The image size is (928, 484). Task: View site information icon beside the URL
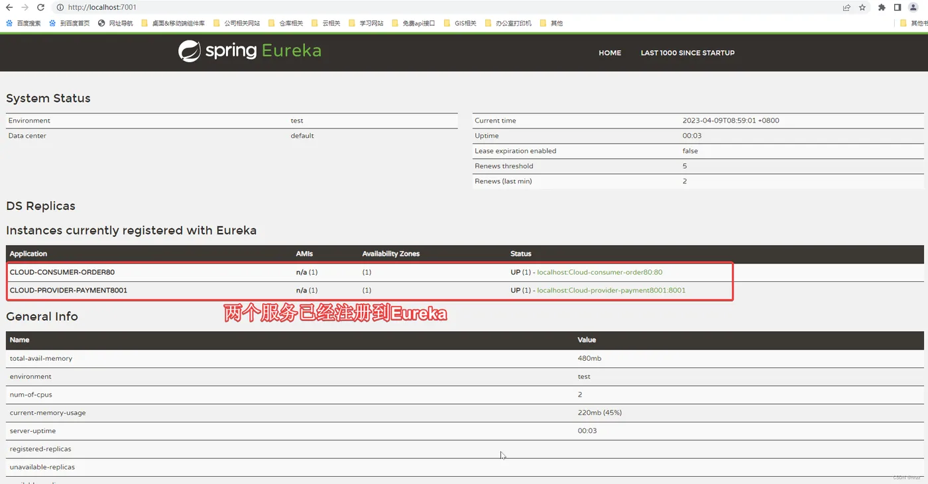60,7
